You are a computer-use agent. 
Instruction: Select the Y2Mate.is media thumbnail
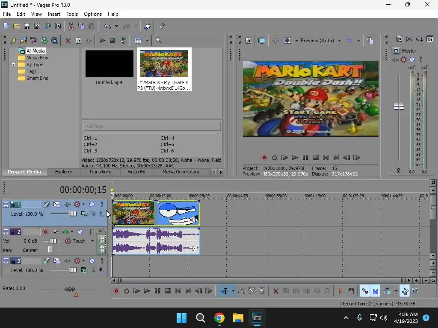(164, 69)
